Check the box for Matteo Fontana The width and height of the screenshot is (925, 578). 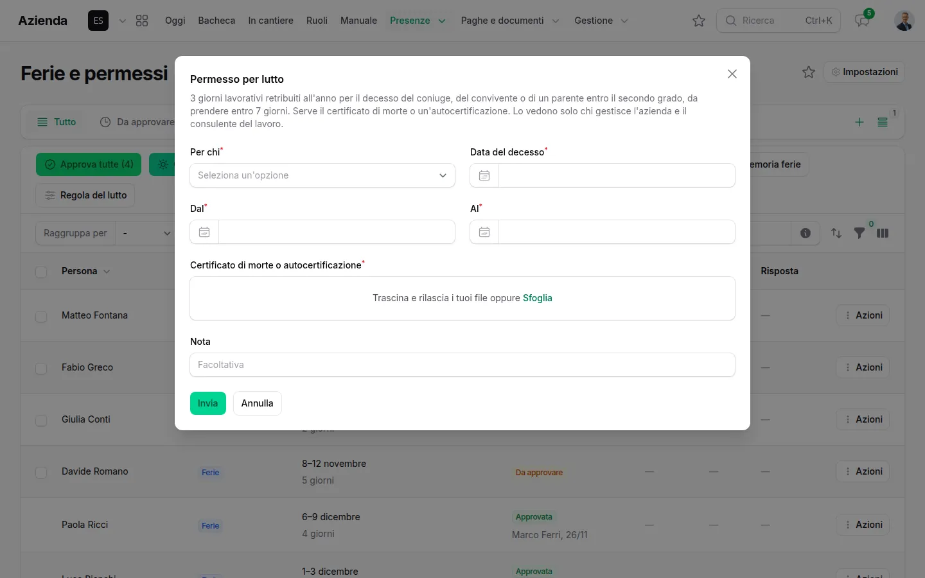tap(41, 317)
